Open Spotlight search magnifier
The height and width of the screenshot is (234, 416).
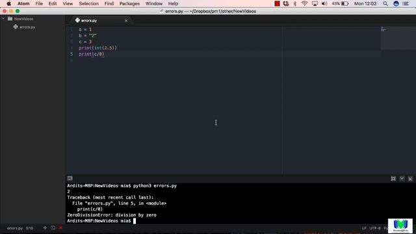(x=385, y=3)
